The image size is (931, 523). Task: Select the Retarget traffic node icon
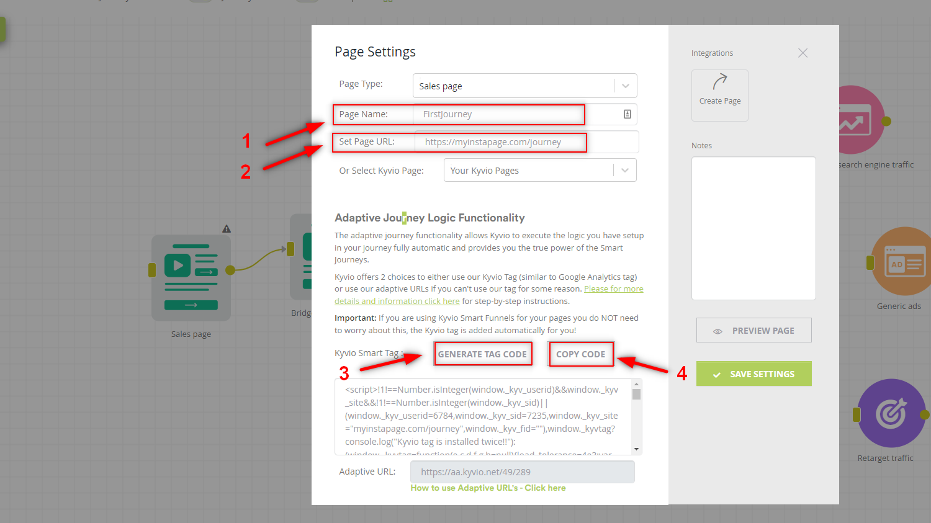tap(891, 413)
